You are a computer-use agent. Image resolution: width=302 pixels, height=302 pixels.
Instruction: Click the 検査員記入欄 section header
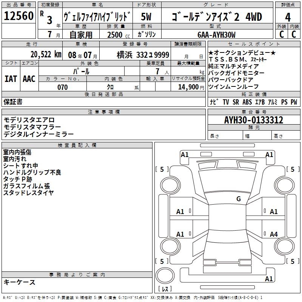77,145
